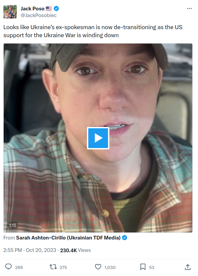This screenshot has width=198, height=276.
Task: Open the Sarah Ashton-Cirillo source link
Action: point(68,237)
